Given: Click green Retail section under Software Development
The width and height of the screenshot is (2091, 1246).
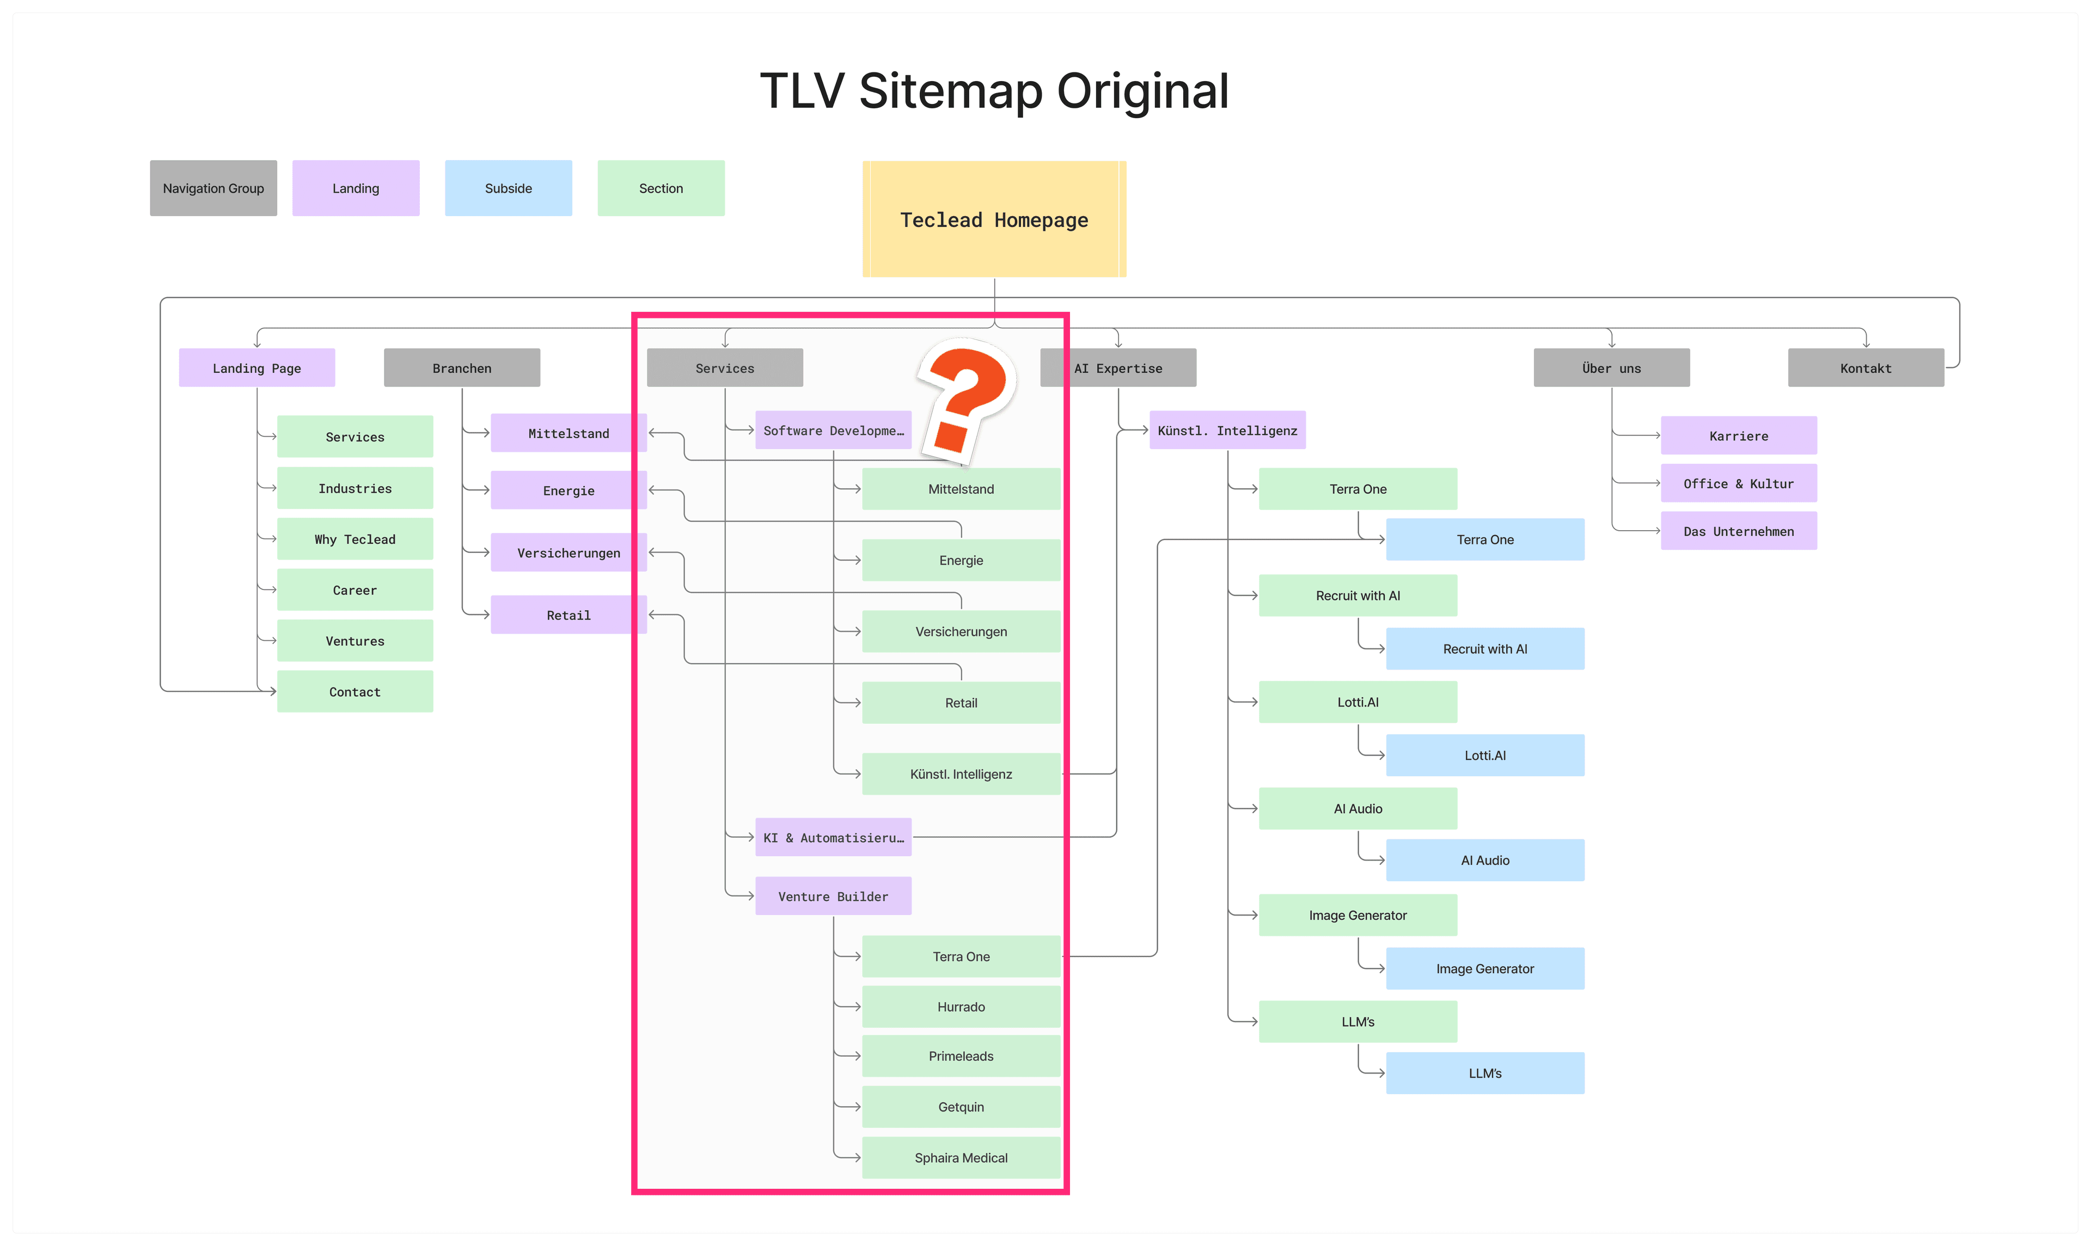Looking at the screenshot, I should tap(962, 703).
